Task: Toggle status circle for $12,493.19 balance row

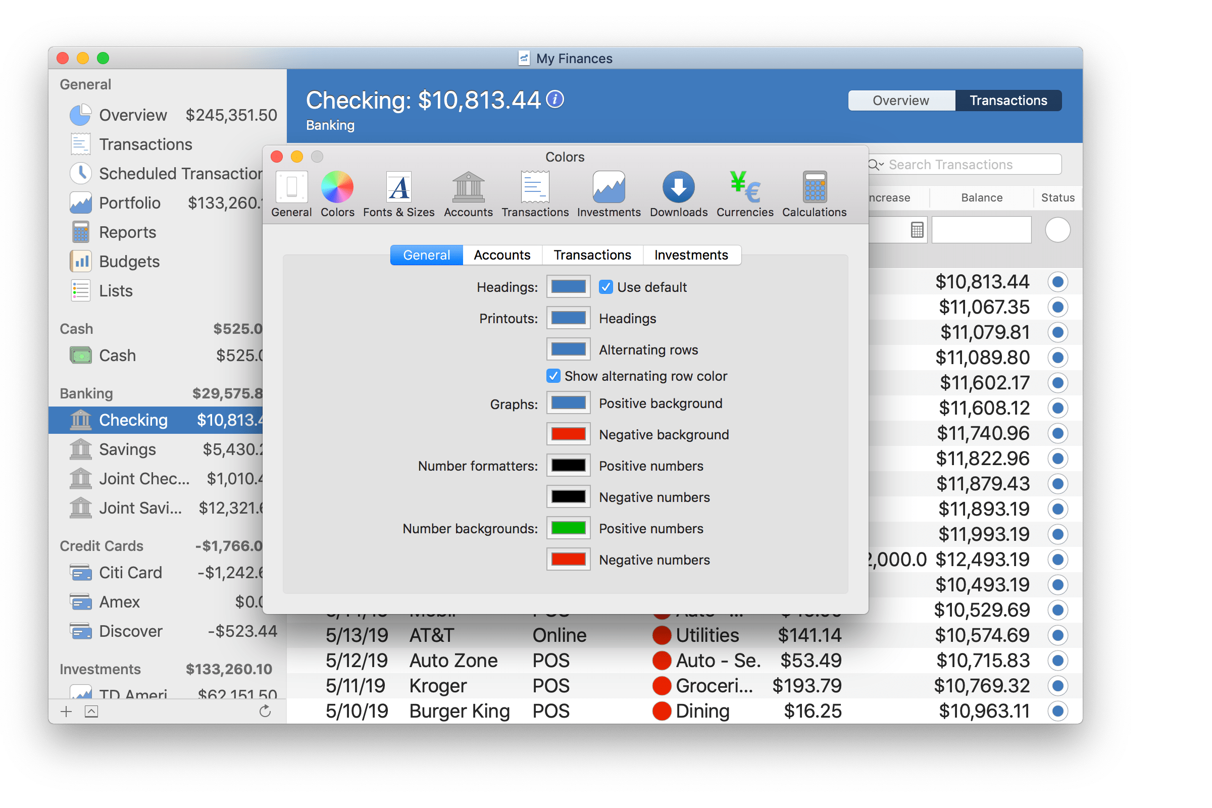Action: 1058,560
